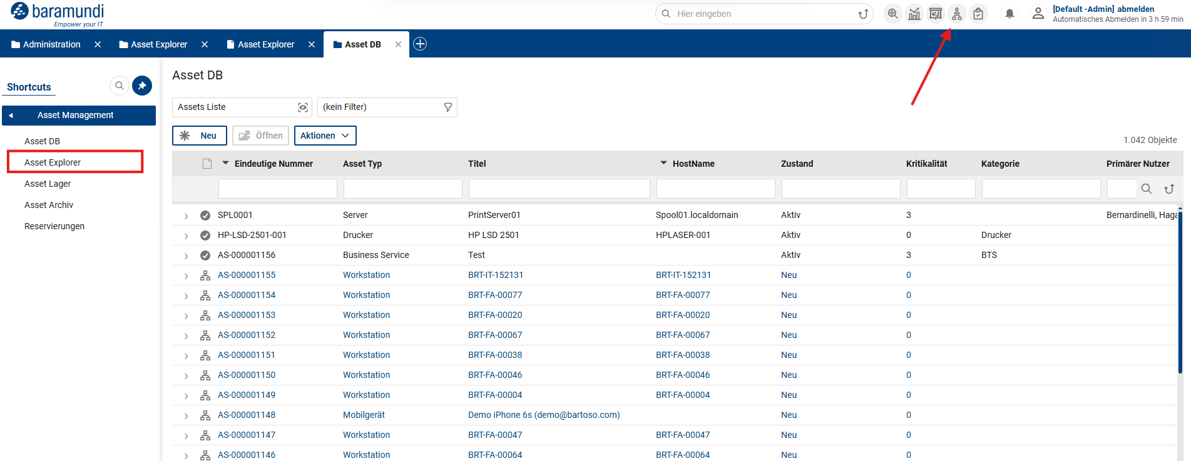Image resolution: width=1191 pixels, height=461 pixels.
Task: Click the pin icon beside Shortcuts
Action: 142,86
